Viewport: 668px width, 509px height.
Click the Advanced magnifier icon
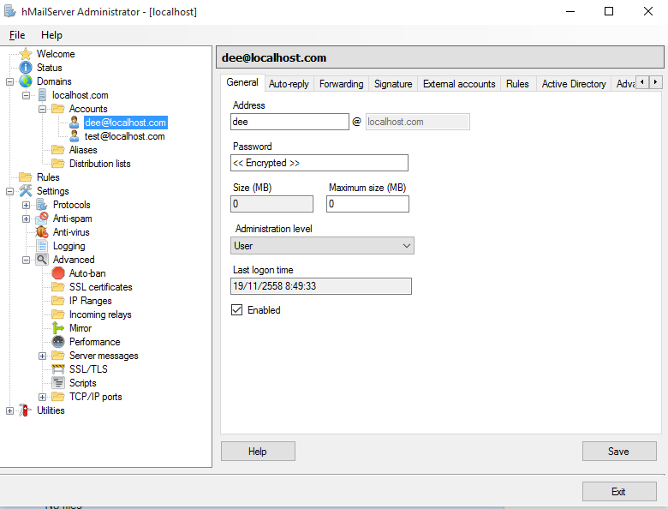pyautogui.click(x=42, y=259)
